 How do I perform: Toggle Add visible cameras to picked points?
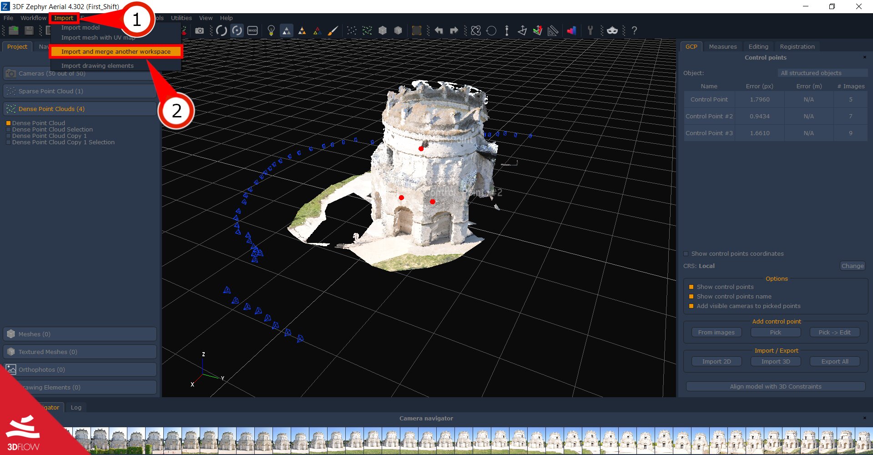click(x=691, y=306)
